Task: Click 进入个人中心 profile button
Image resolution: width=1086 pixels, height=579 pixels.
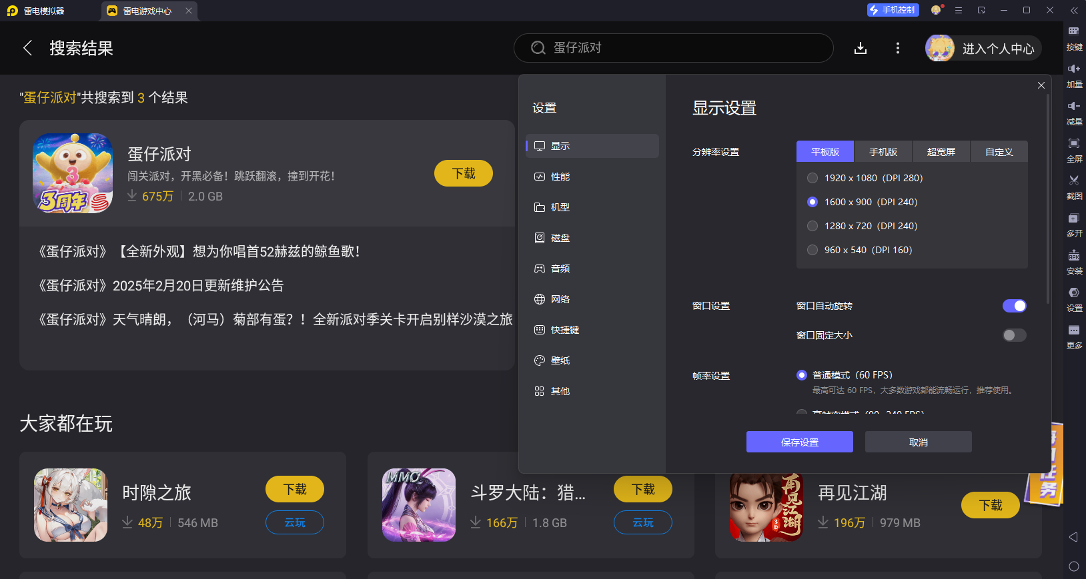Action: tap(983, 48)
